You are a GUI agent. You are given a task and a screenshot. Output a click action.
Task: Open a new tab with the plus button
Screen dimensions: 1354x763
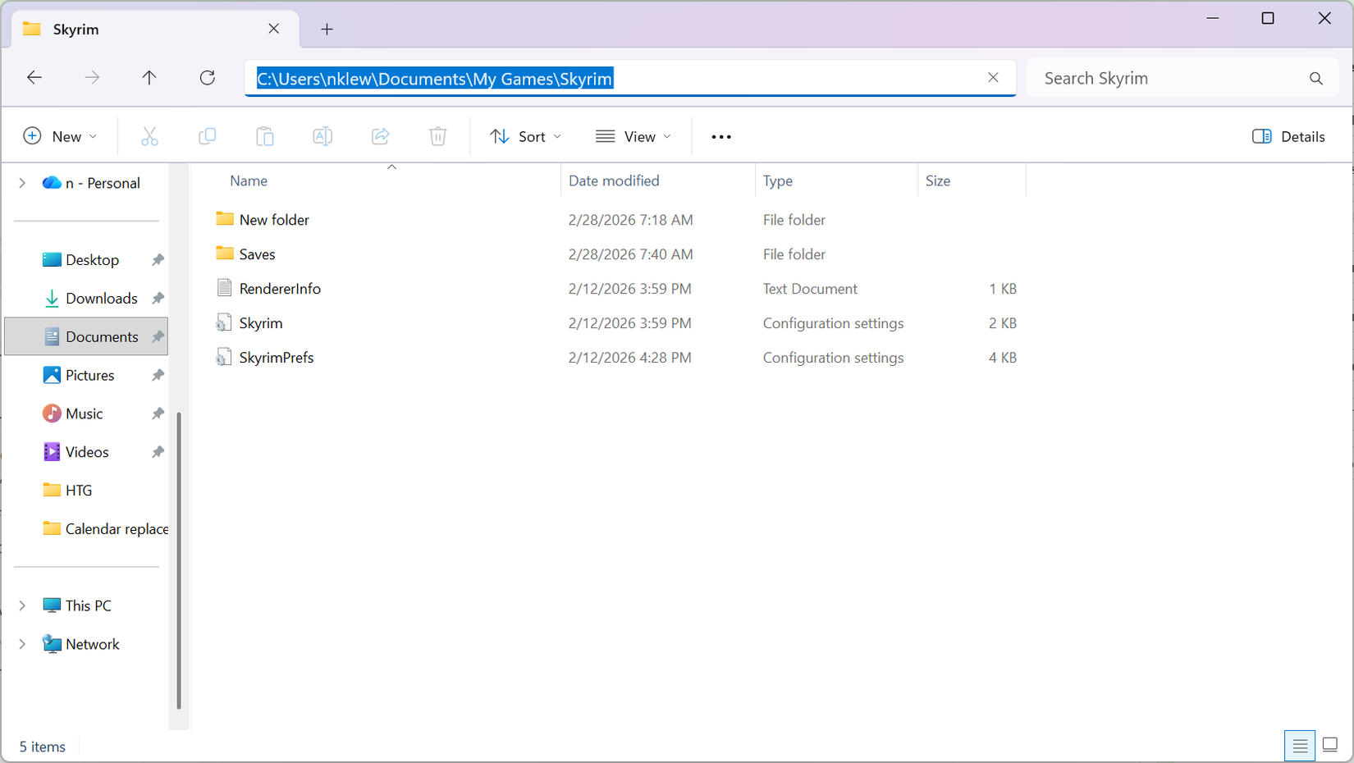(x=327, y=29)
